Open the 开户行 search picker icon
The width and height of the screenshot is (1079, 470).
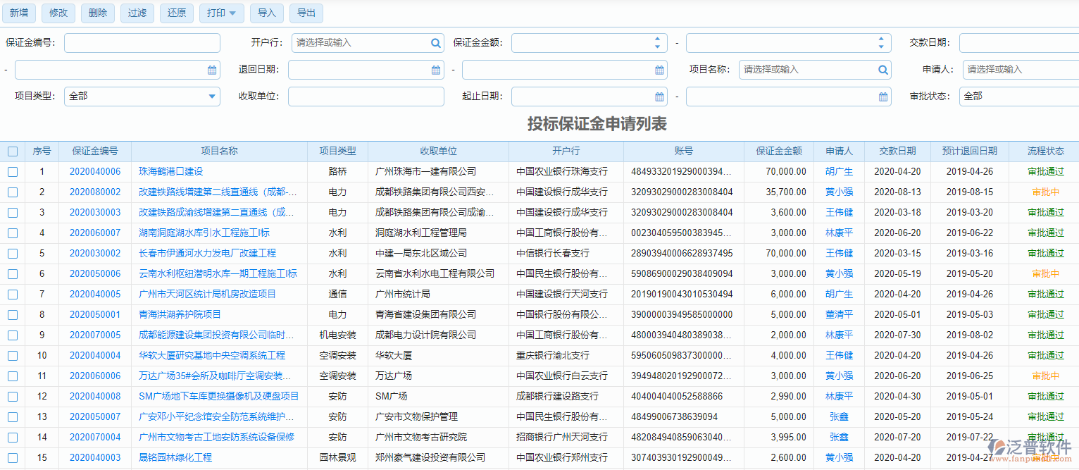[x=435, y=42]
